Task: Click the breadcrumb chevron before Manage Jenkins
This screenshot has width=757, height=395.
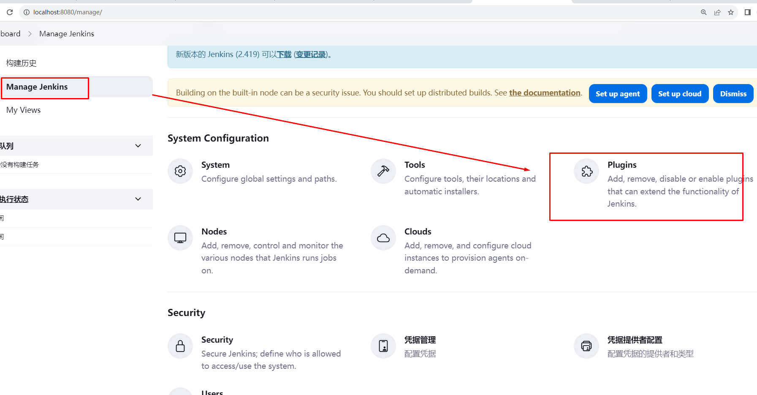Action: point(30,34)
